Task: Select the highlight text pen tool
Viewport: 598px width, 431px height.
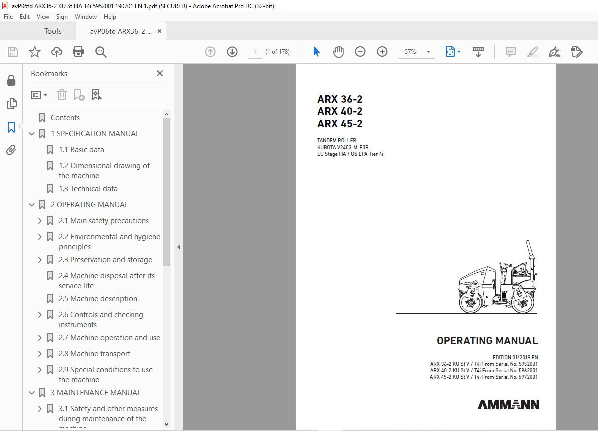Action: 532,52
